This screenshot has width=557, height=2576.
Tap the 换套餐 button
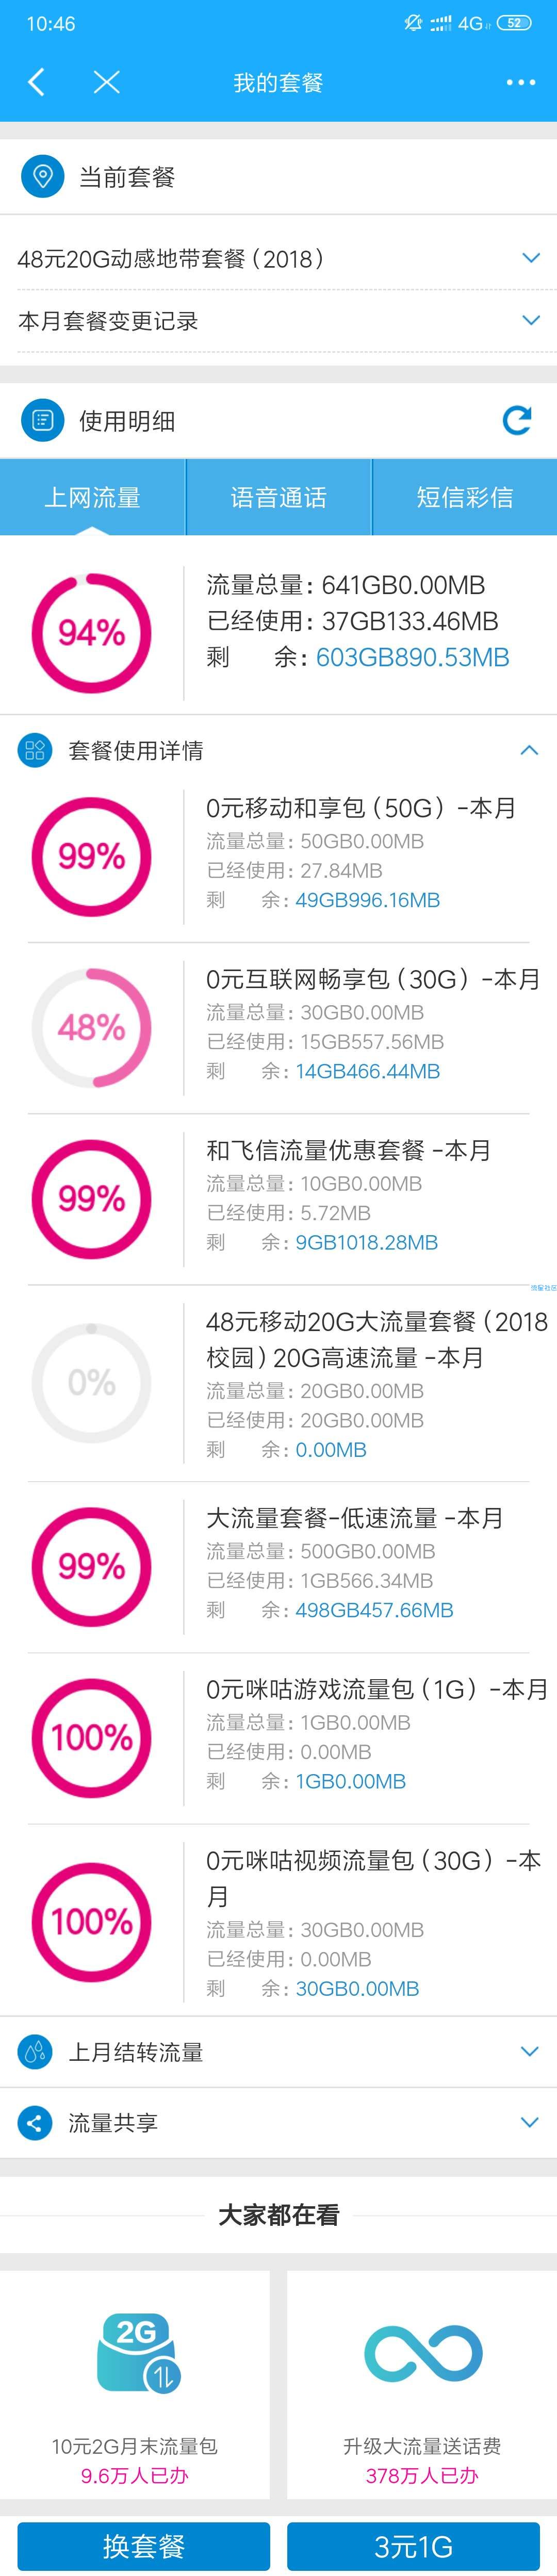click(143, 2546)
